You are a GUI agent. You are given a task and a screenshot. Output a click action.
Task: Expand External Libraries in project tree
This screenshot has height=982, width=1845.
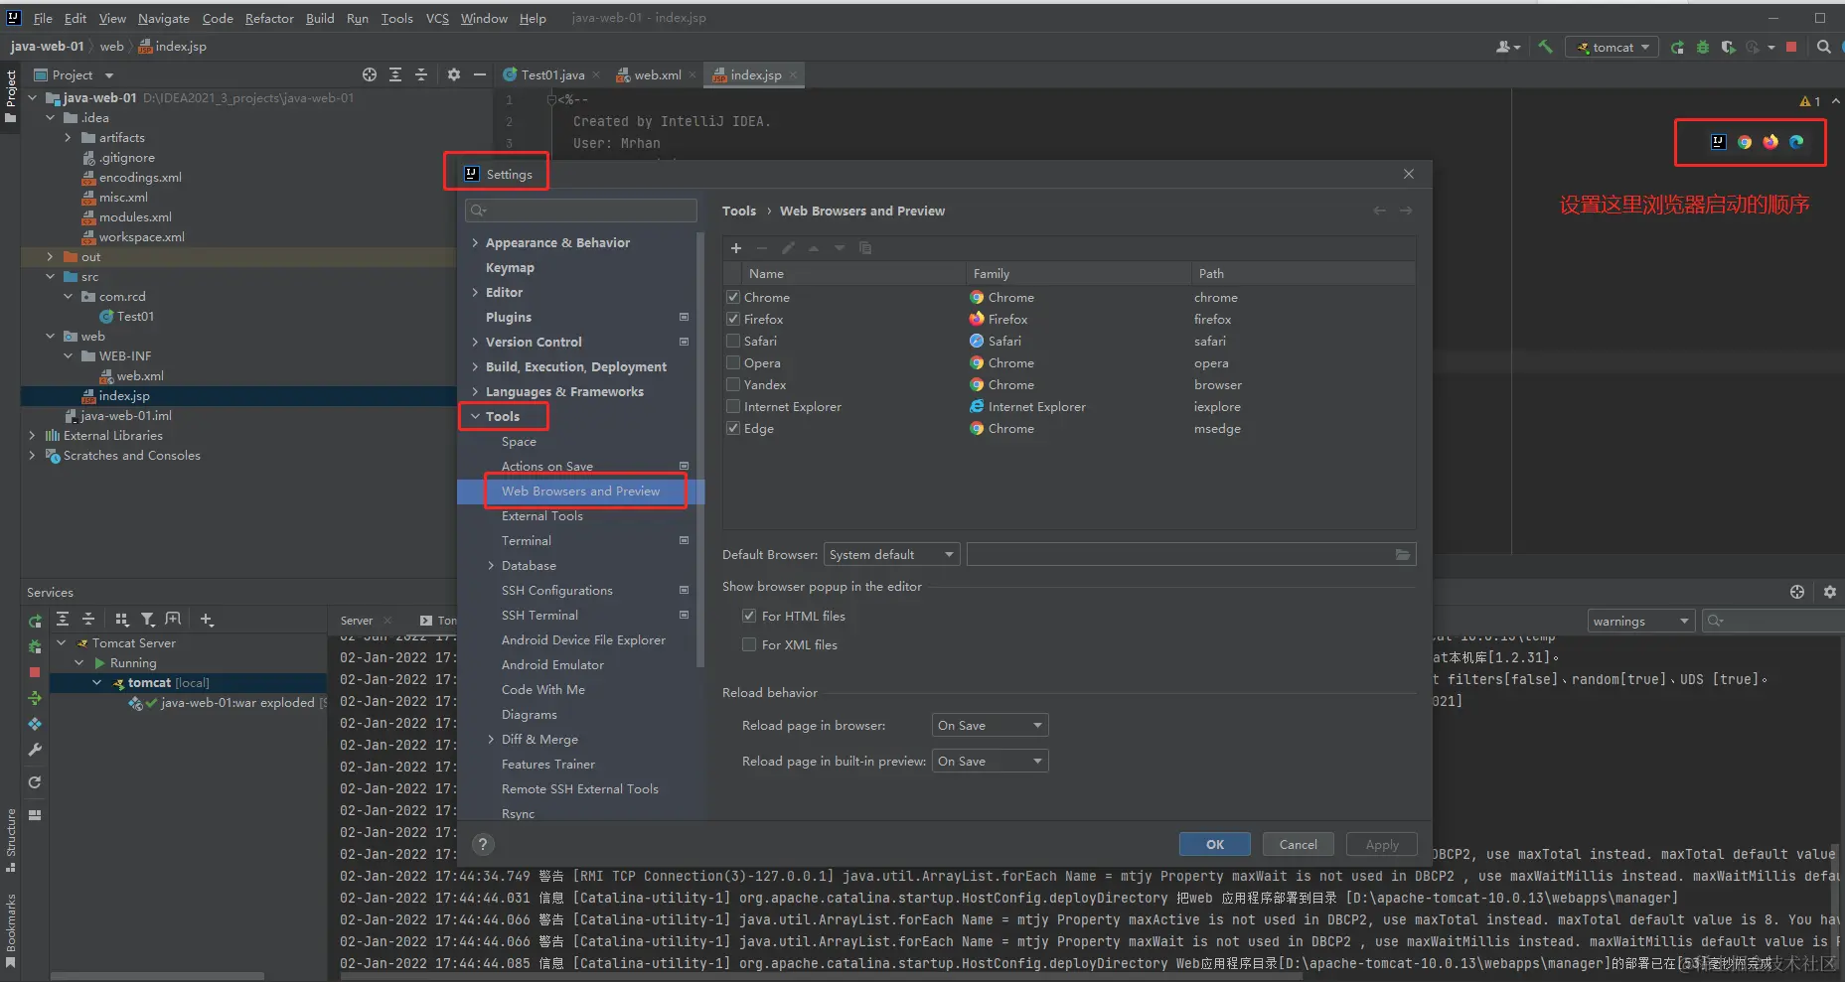pos(32,436)
